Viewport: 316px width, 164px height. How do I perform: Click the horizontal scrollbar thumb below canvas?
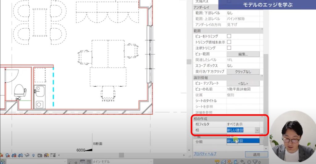tap(121, 155)
